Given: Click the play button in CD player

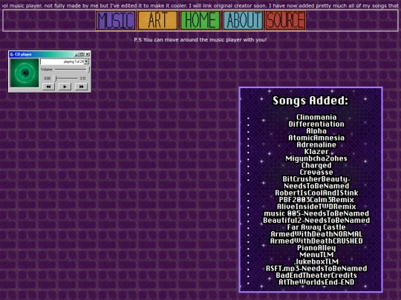Looking at the screenshot, I should point(65,87).
